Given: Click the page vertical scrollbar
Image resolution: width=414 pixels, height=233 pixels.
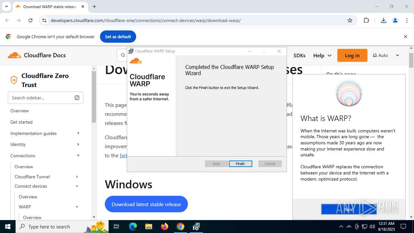Looking at the screenshot, I should (411, 60).
